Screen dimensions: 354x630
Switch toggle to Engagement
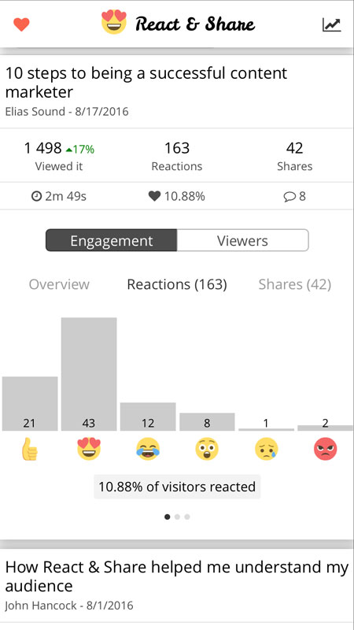pos(111,240)
